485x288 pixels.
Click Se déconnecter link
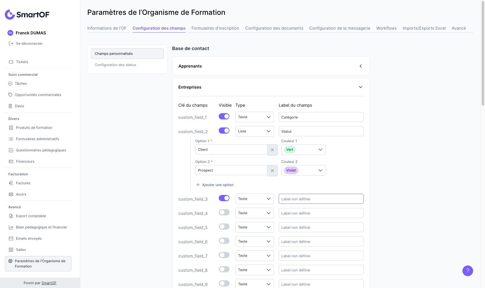pyautogui.click(x=29, y=44)
